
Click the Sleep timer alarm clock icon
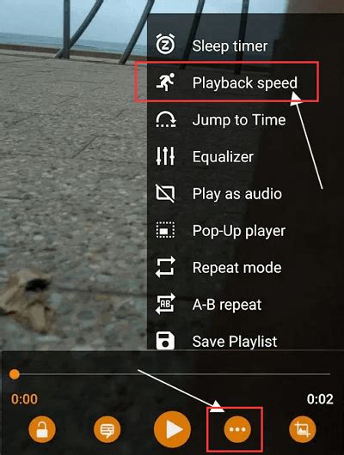(x=165, y=45)
